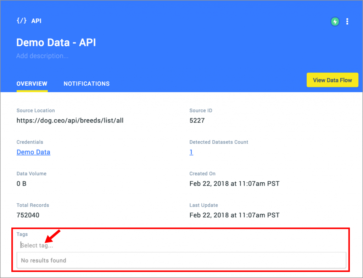Click the Tags field label
Image resolution: width=363 pixels, height=278 pixels.
pyautogui.click(x=22, y=234)
